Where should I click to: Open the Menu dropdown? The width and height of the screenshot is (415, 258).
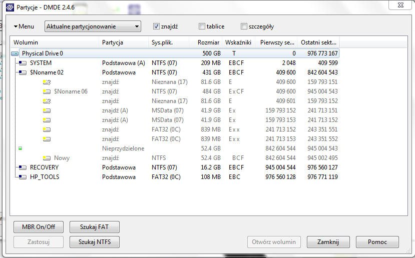point(24,26)
